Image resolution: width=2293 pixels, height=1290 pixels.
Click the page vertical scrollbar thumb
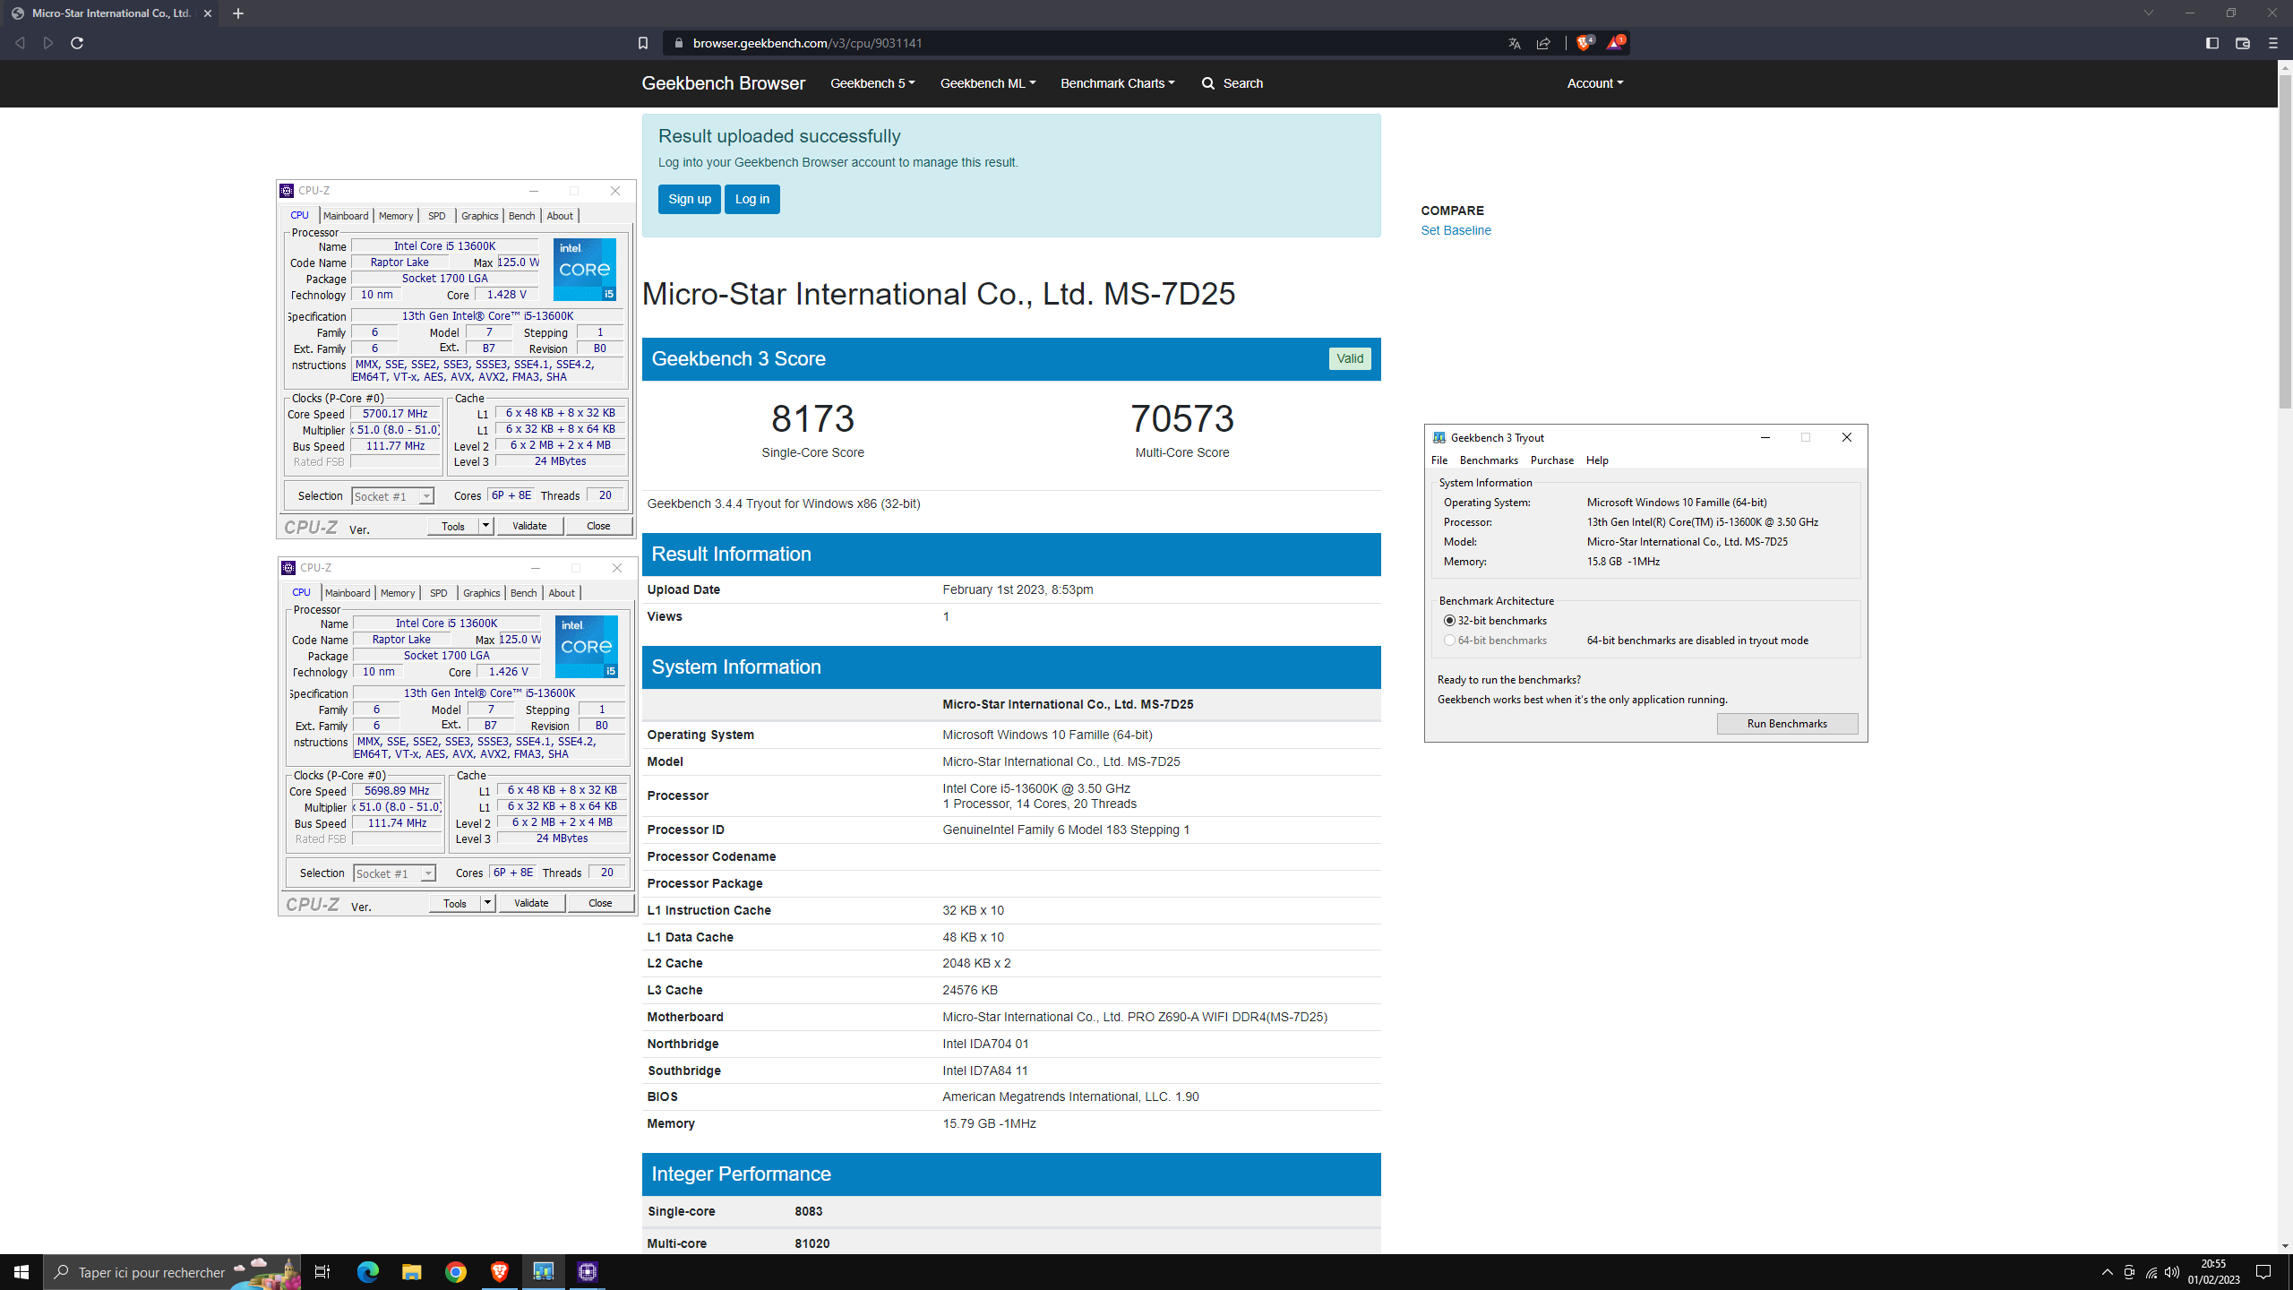point(2285,242)
